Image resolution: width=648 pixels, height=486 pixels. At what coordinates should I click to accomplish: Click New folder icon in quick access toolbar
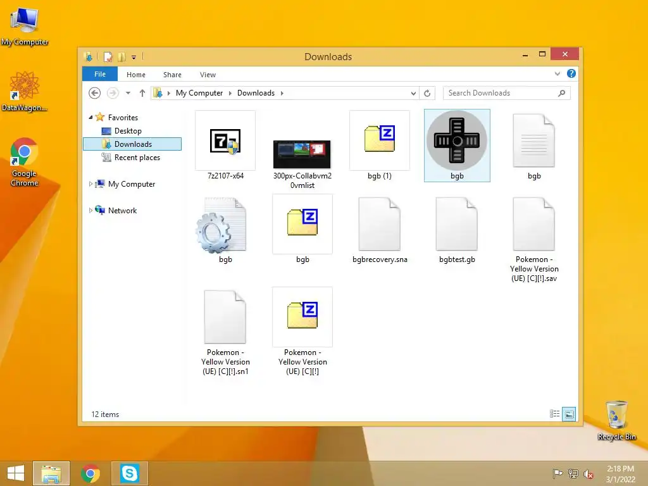pyautogui.click(x=121, y=57)
